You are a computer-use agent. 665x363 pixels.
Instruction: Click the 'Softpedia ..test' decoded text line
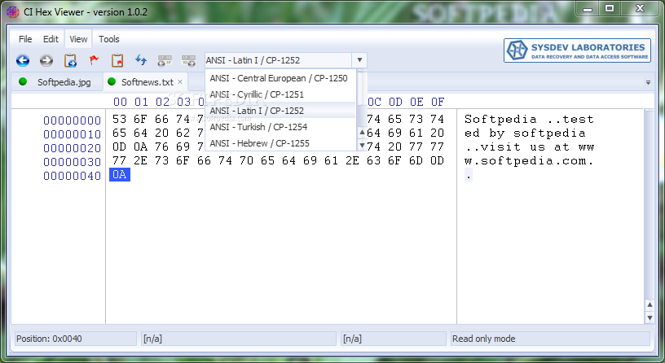pos(529,120)
